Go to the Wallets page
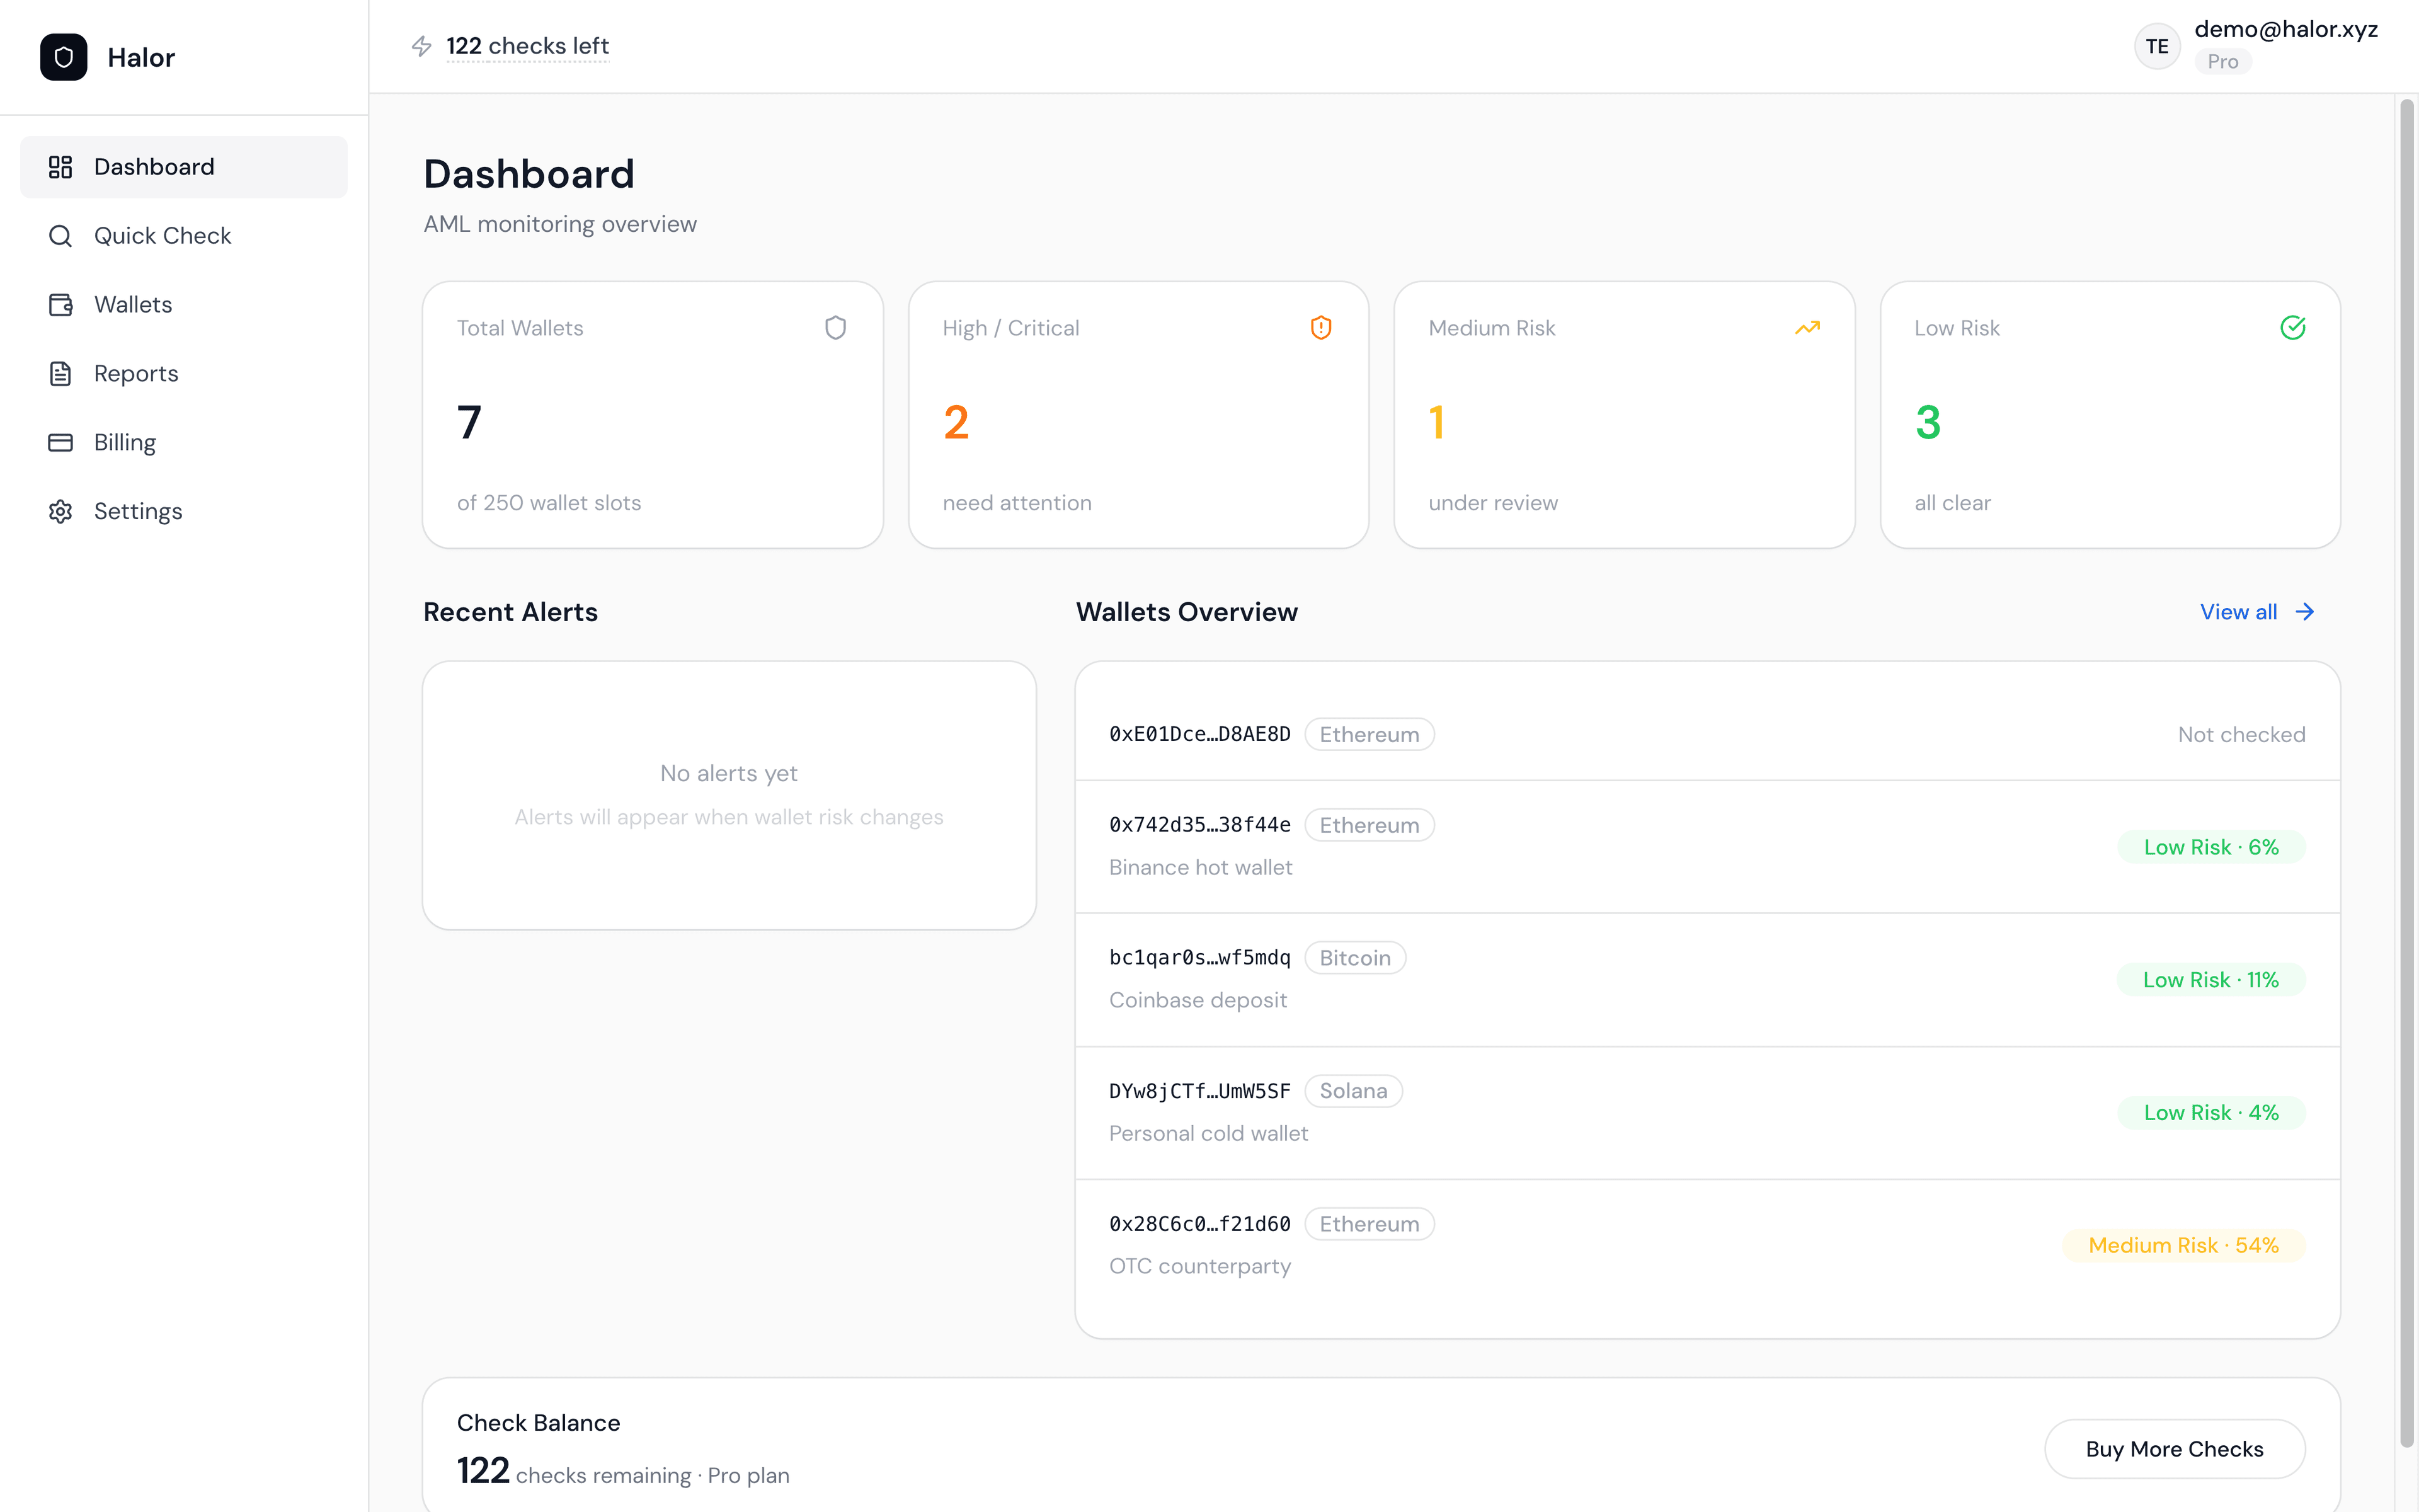2419x1512 pixels. coord(184,305)
